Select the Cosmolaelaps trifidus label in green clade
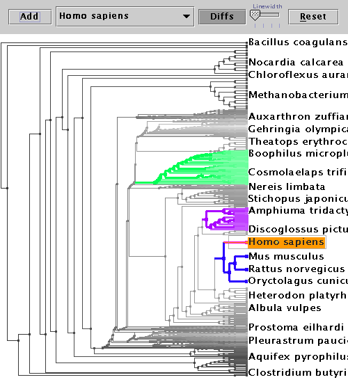 (x=298, y=173)
